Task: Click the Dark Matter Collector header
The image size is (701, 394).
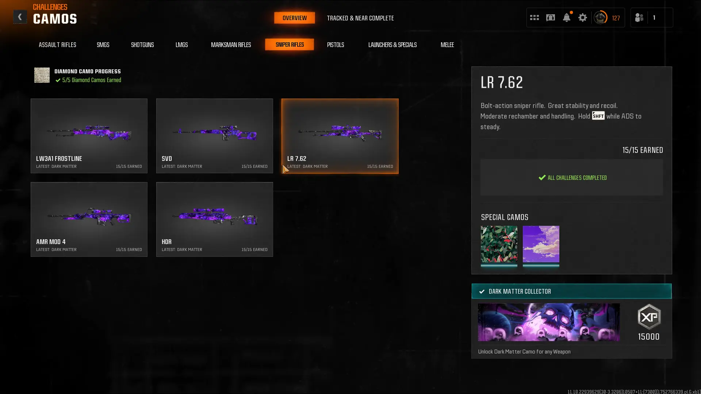Action: [x=571, y=291]
